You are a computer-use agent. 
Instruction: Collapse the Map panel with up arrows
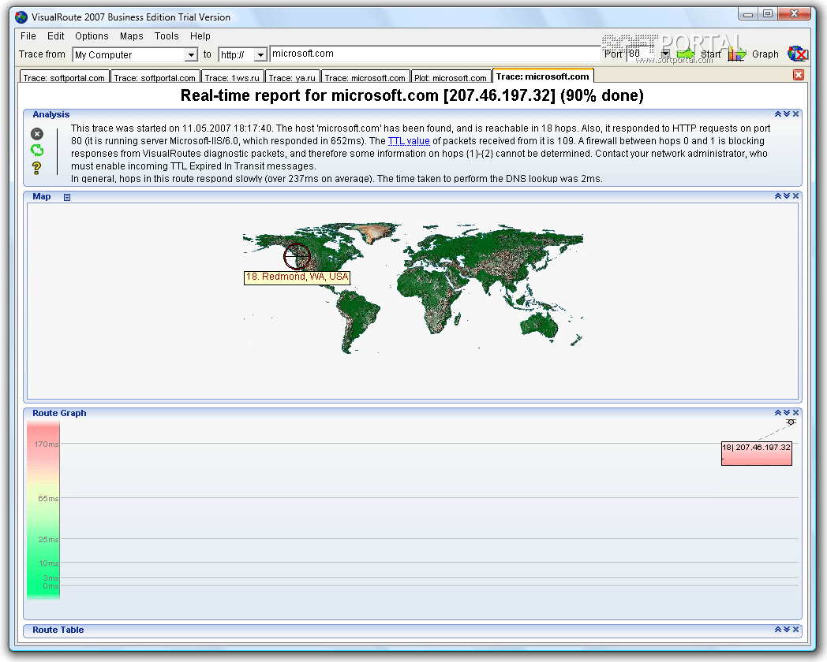[778, 195]
